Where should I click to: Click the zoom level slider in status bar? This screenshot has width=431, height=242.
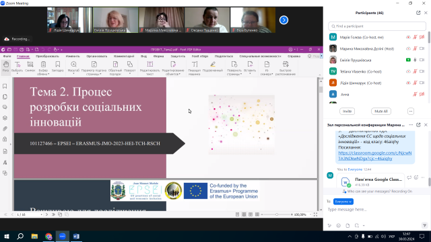point(277,214)
